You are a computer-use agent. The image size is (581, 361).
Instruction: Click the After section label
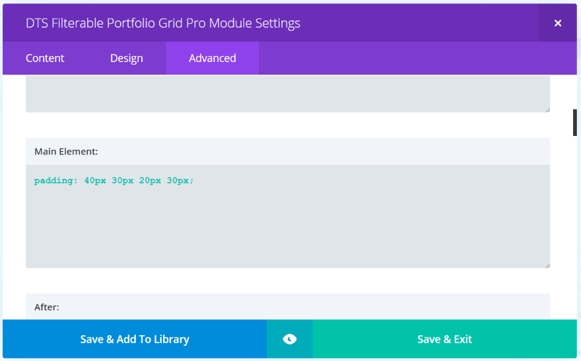pyautogui.click(x=47, y=307)
